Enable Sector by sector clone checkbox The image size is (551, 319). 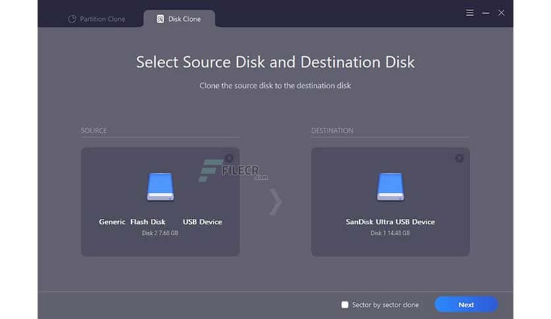[345, 304]
